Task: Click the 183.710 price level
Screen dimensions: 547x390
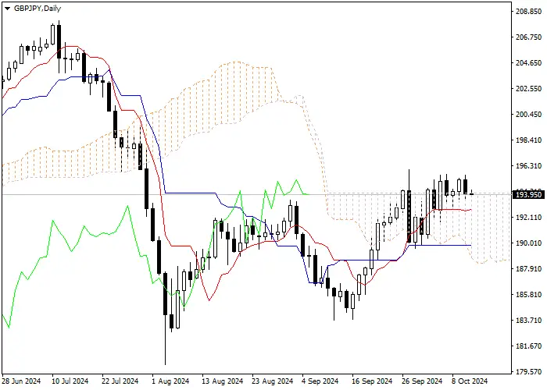Action: click(x=528, y=321)
